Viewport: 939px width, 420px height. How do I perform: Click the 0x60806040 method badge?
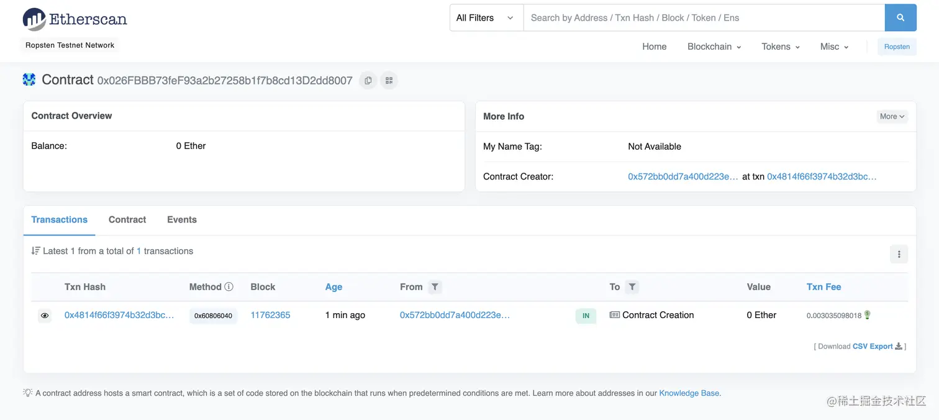click(213, 316)
